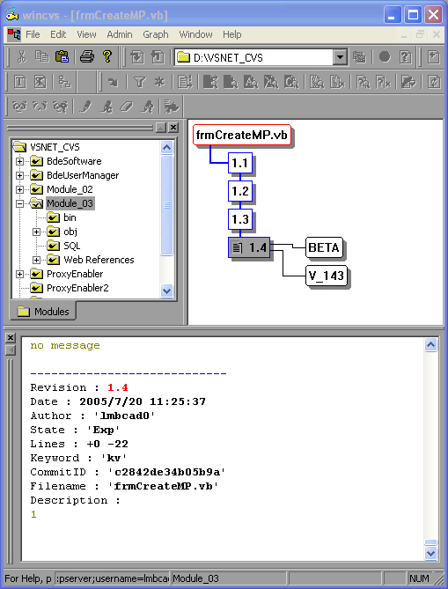Select the frmCreateMP.vb root graph node

click(242, 135)
